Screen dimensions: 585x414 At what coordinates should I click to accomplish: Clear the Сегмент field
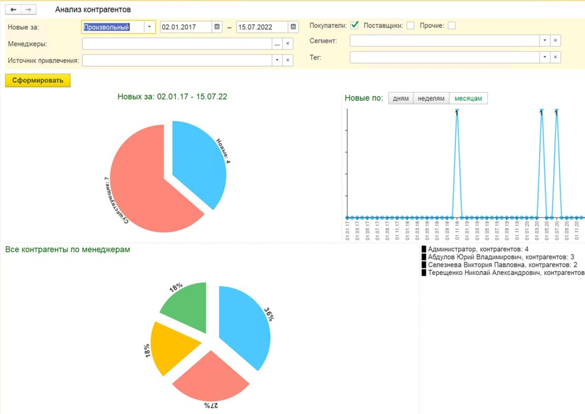556,40
